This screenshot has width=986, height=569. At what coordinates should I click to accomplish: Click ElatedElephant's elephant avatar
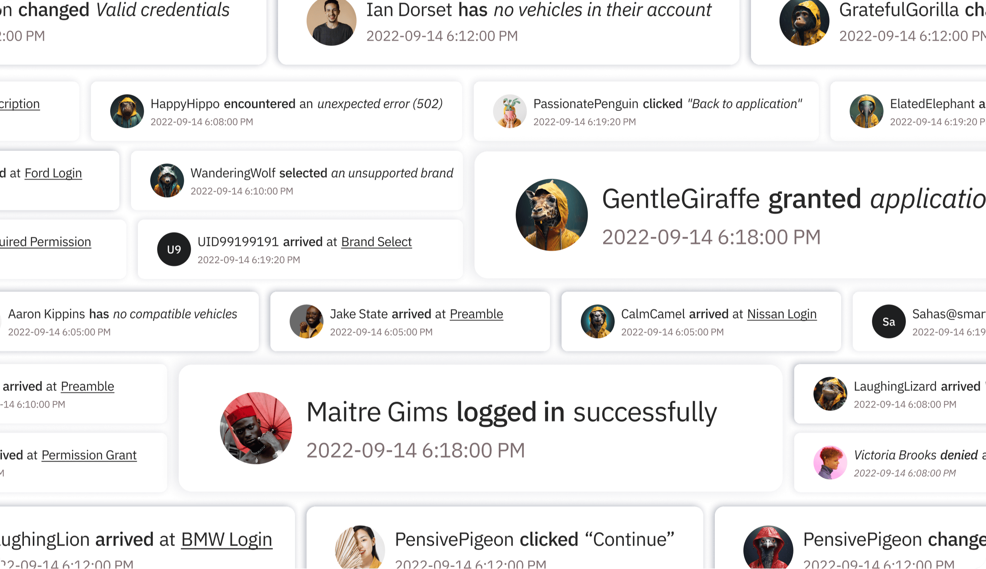[x=867, y=111]
